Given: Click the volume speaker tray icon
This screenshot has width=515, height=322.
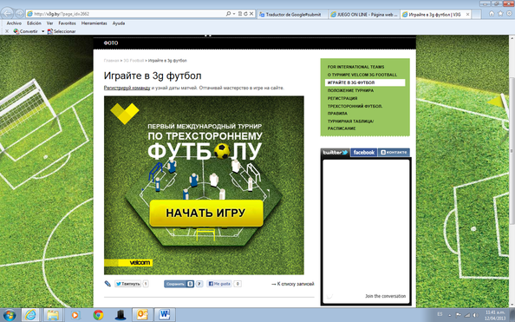Looking at the screenshot, I should click(475, 315).
